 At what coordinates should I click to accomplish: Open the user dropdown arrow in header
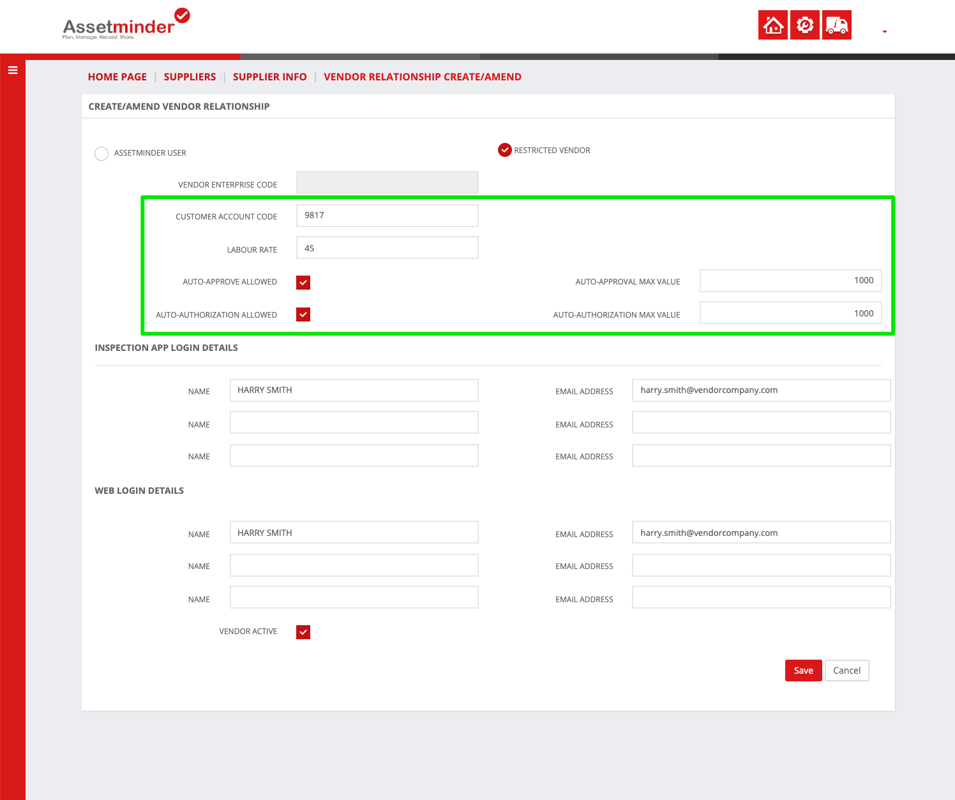885,32
